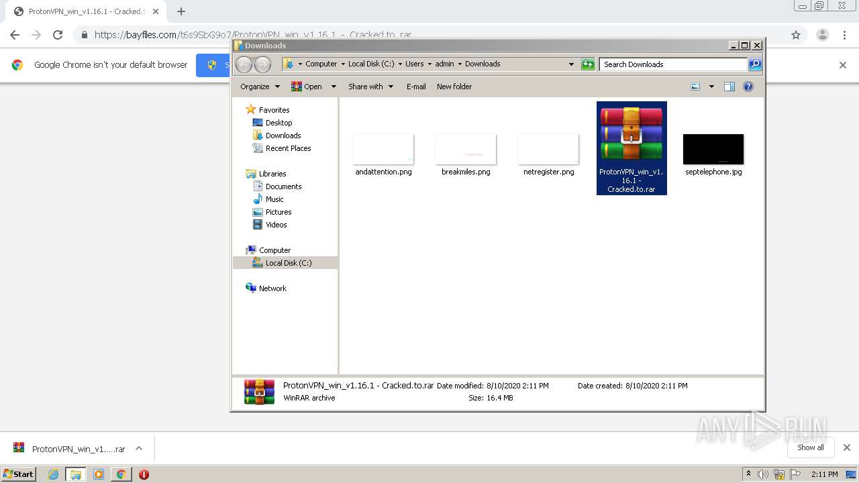Select the septelephone.jpg thumbnail
This screenshot has width=859, height=483.
pos(713,149)
